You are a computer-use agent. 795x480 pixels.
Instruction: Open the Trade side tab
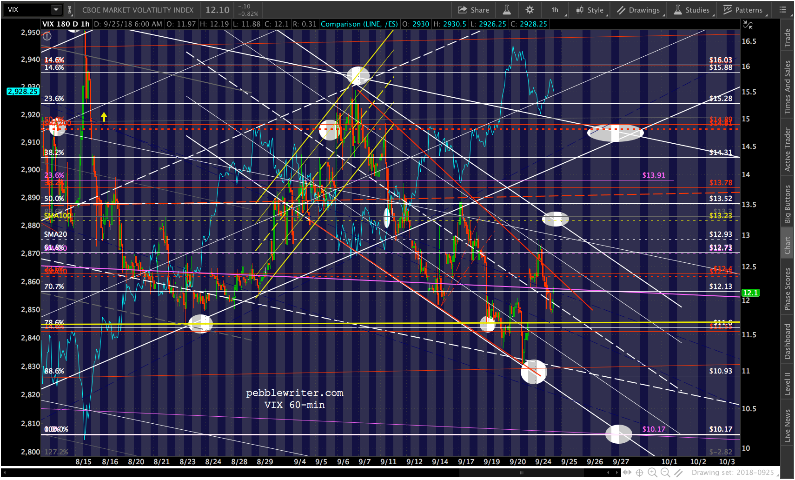pyautogui.click(x=787, y=38)
